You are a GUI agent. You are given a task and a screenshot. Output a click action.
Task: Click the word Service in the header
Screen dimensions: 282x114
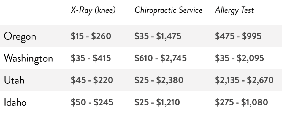tap(190, 11)
